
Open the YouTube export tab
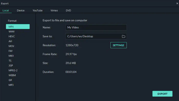[37, 10]
